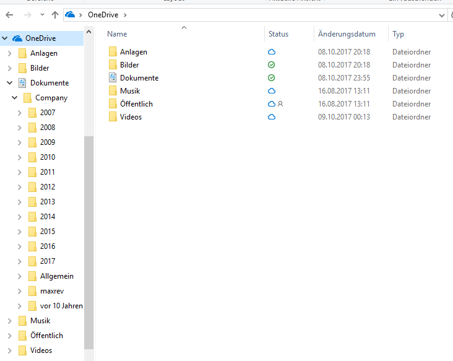Expand the Videos tree node in sidebar

[9, 350]
